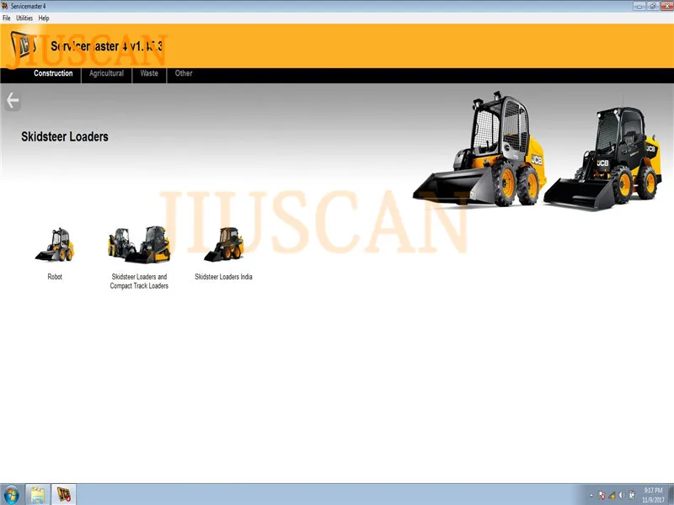
Task: Show hidden system tray icons
Action: pyautogui.click(x=591, y=495)
